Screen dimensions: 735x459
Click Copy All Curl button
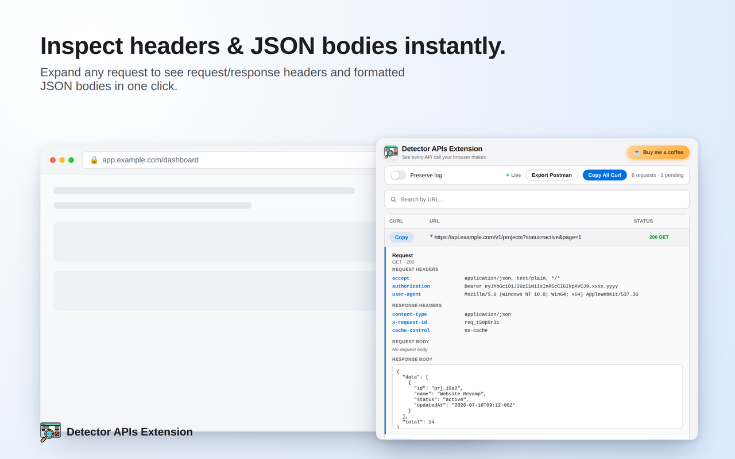click(605, 175)
